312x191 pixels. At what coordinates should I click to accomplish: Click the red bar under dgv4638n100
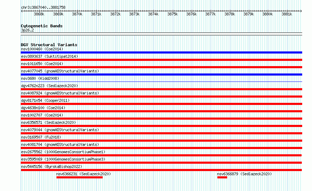161,111
